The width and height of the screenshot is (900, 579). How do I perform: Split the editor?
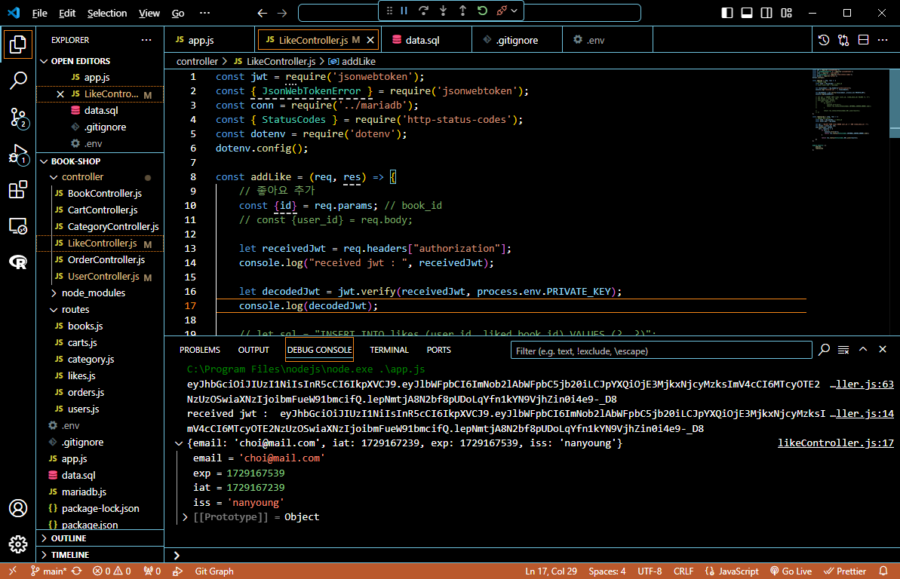[863, 40]
